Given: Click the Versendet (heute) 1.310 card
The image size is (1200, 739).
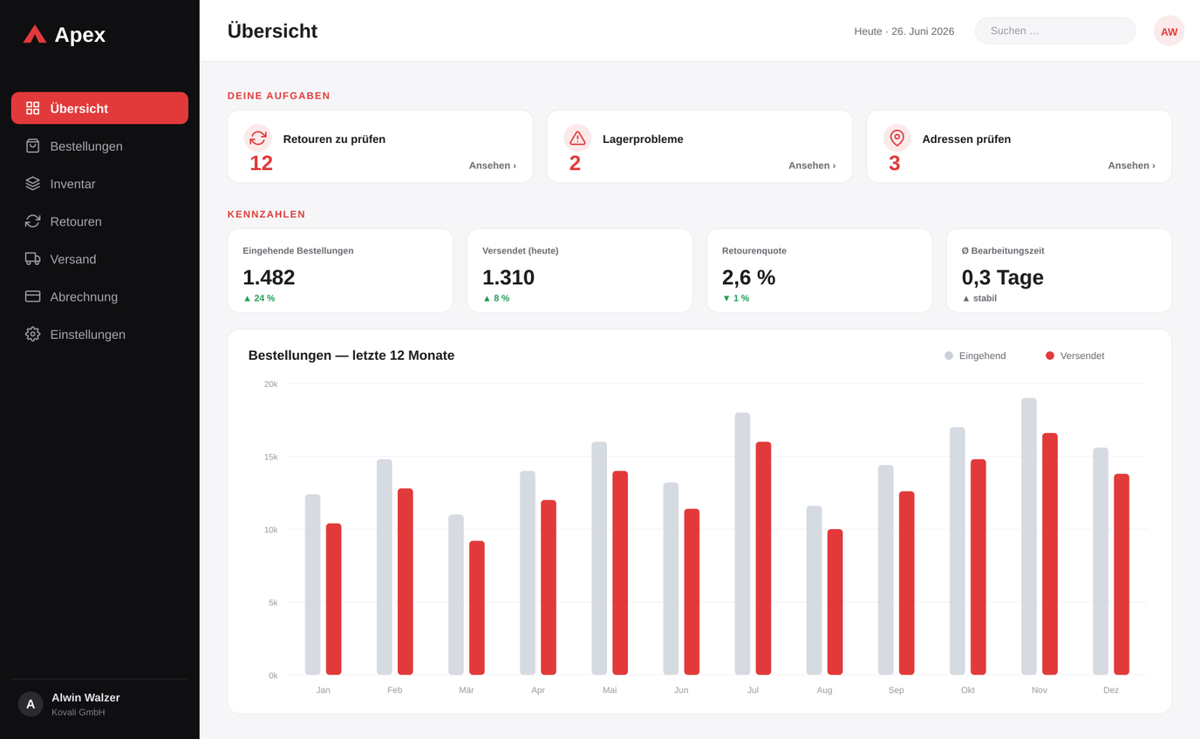Looking at the screenshot, I should 580,270.
